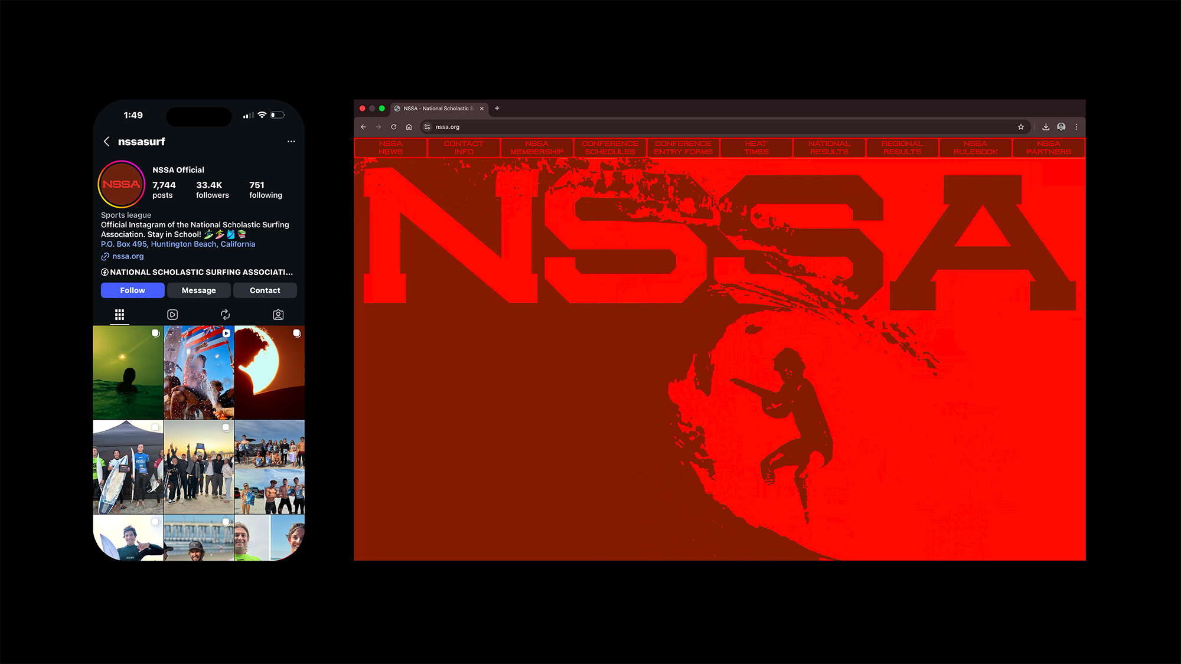1181x664 pixels.
Task: Reload the nssa.org page
Action: 393,126
